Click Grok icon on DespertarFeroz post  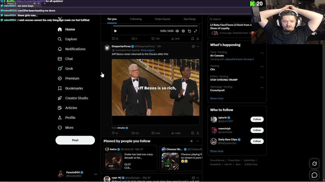(x=193, y=47)
